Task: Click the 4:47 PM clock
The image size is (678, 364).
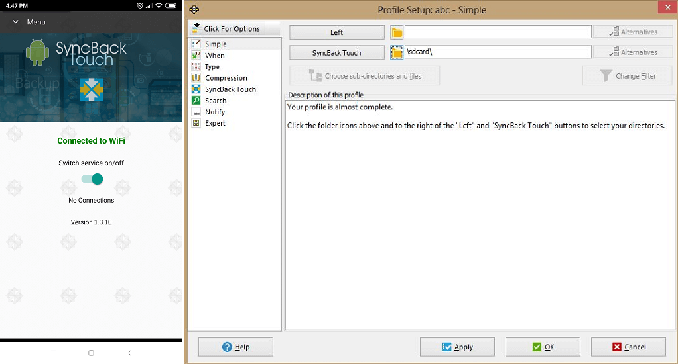Action: [x=17, y=5]
